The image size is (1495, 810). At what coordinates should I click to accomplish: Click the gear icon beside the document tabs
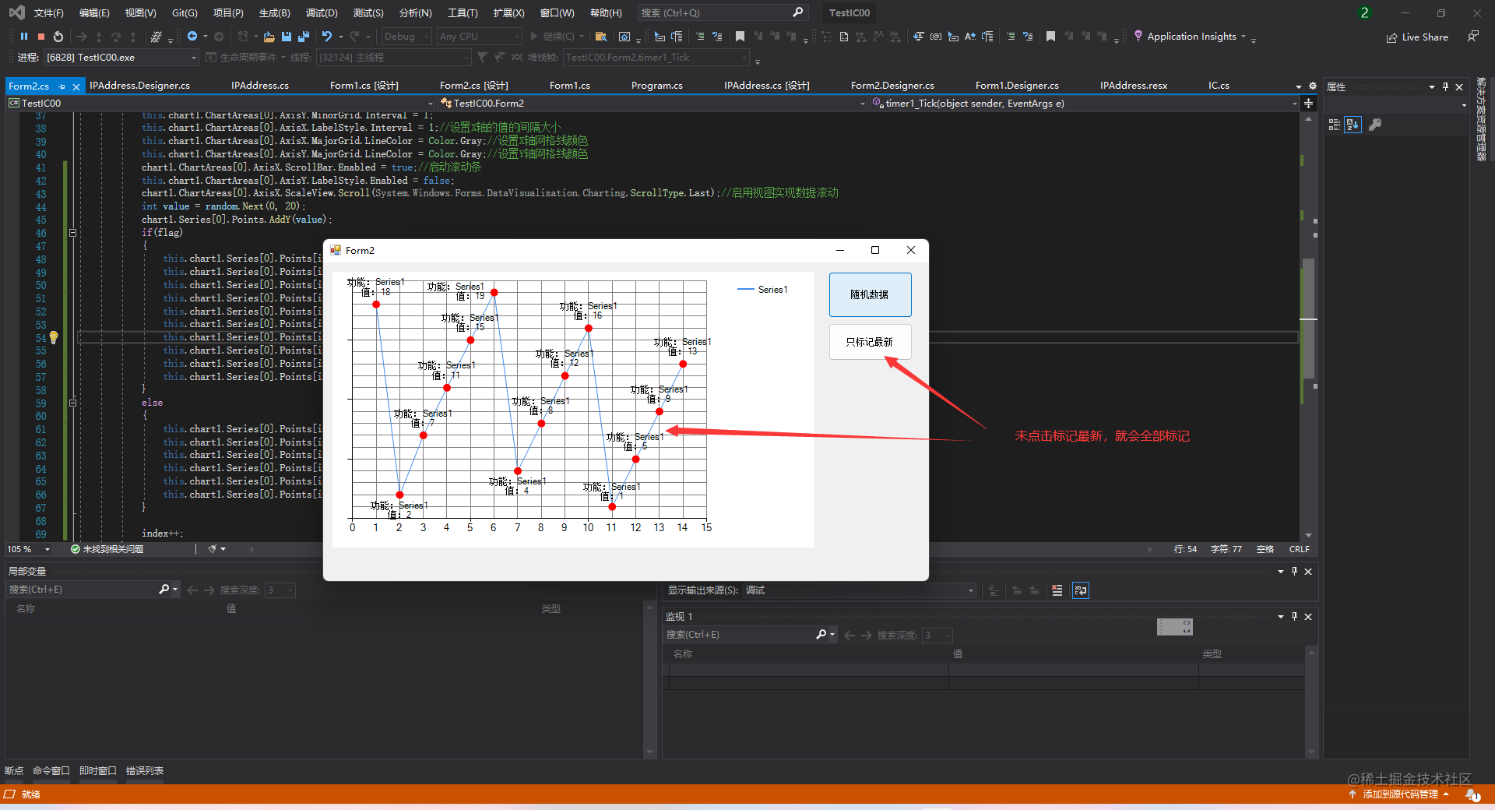point(1313,86)
